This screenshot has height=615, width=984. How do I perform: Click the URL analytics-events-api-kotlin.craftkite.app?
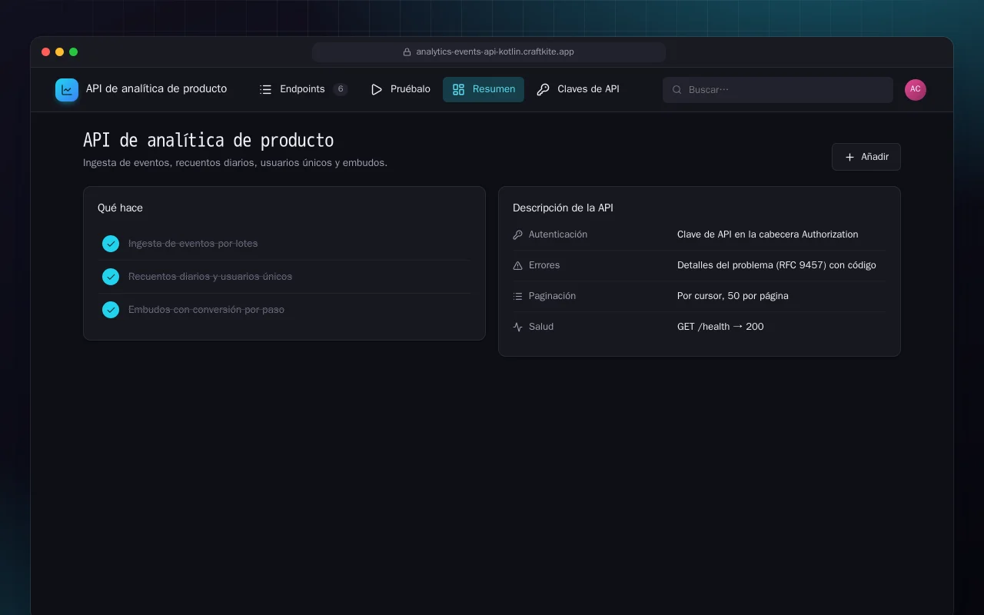pyautogui.click(x=495, y=52)
